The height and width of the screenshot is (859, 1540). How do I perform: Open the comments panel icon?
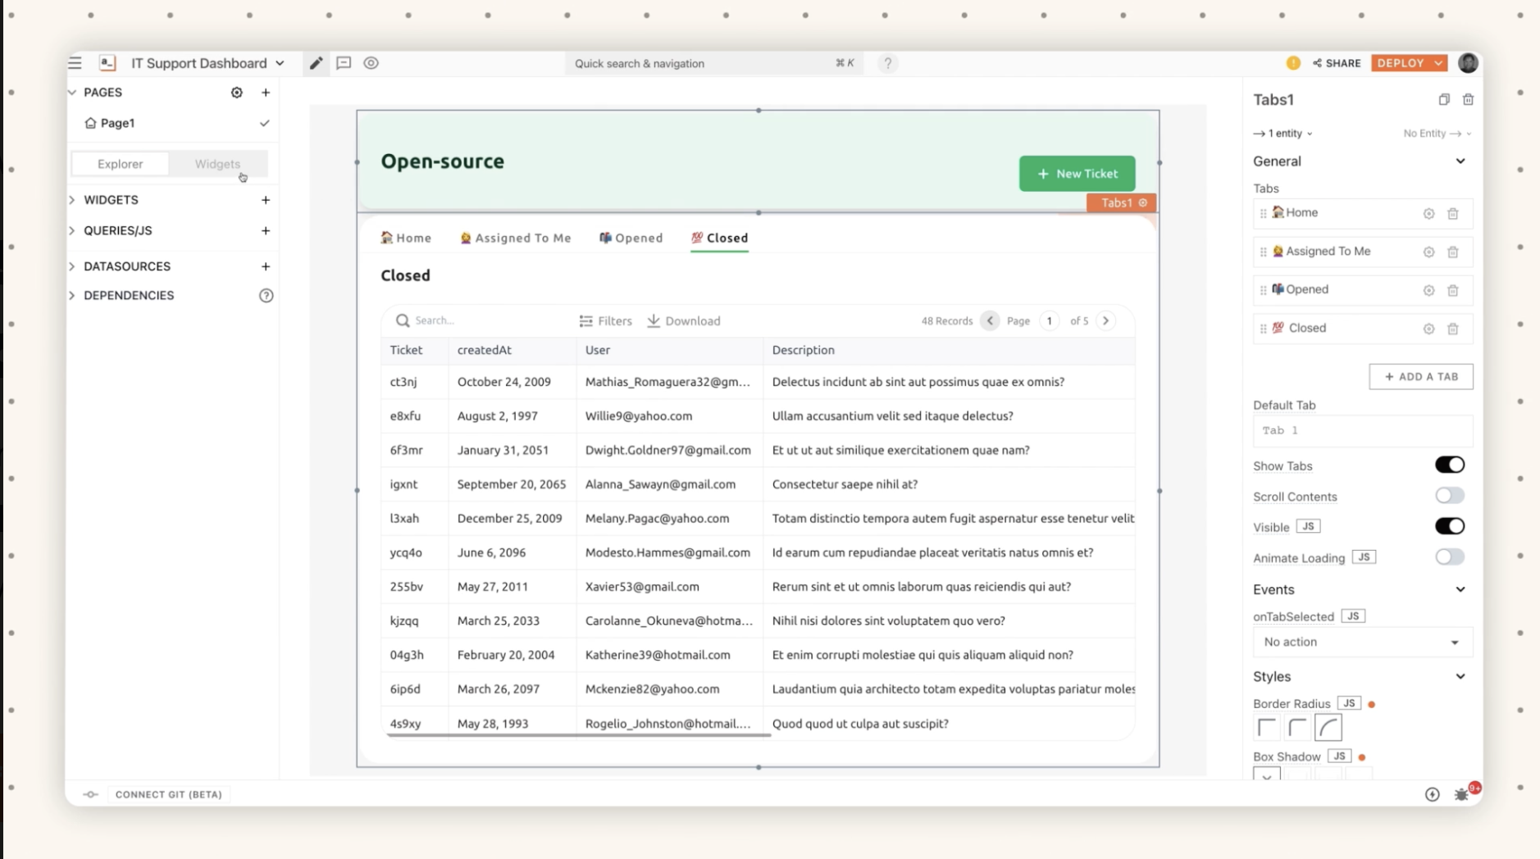(x=344, y=63)
